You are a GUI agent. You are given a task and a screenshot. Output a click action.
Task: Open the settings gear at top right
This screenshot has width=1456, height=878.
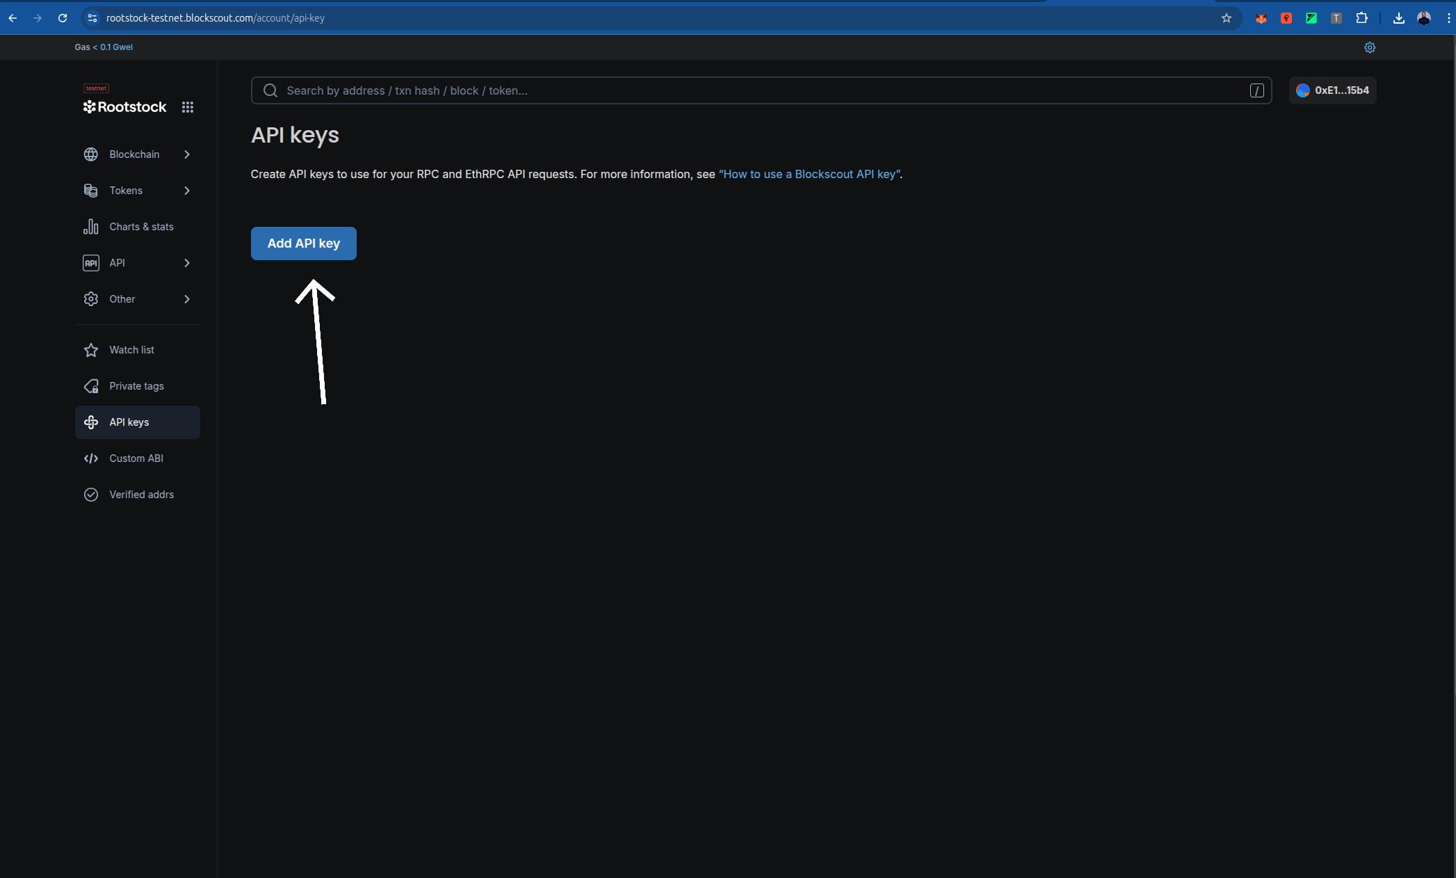pyautogui.click(x=1369, y=47)
